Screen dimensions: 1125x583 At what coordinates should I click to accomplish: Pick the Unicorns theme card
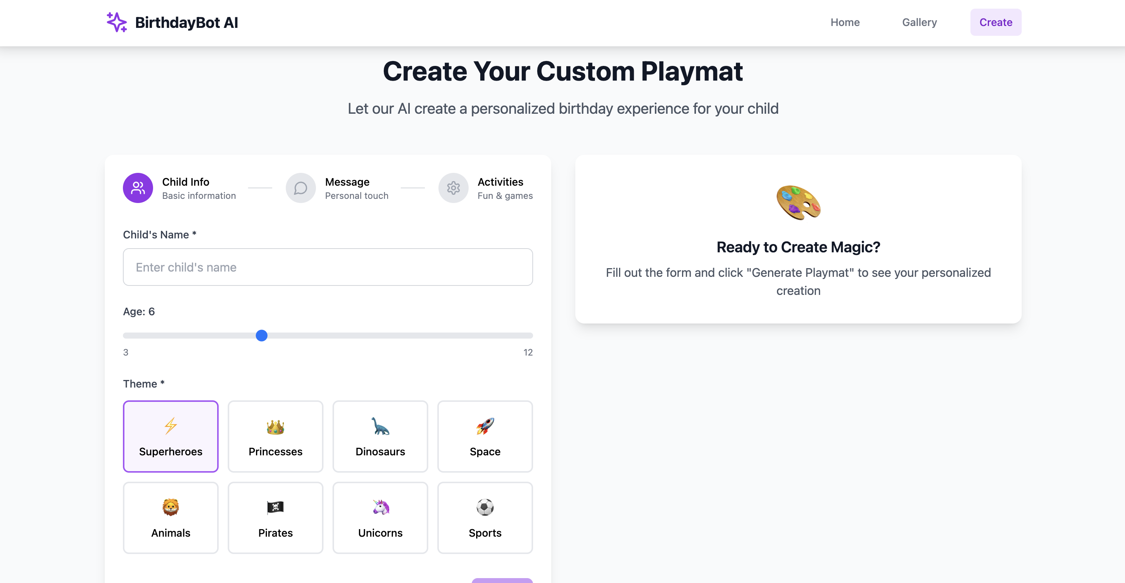(x=380, y=518)
